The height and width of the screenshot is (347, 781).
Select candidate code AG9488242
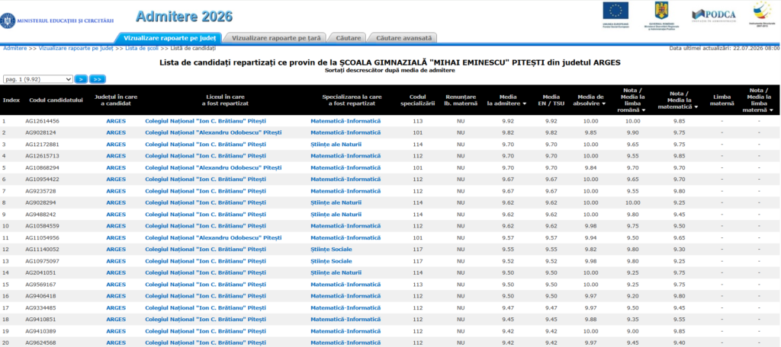(x=40, y=215)
